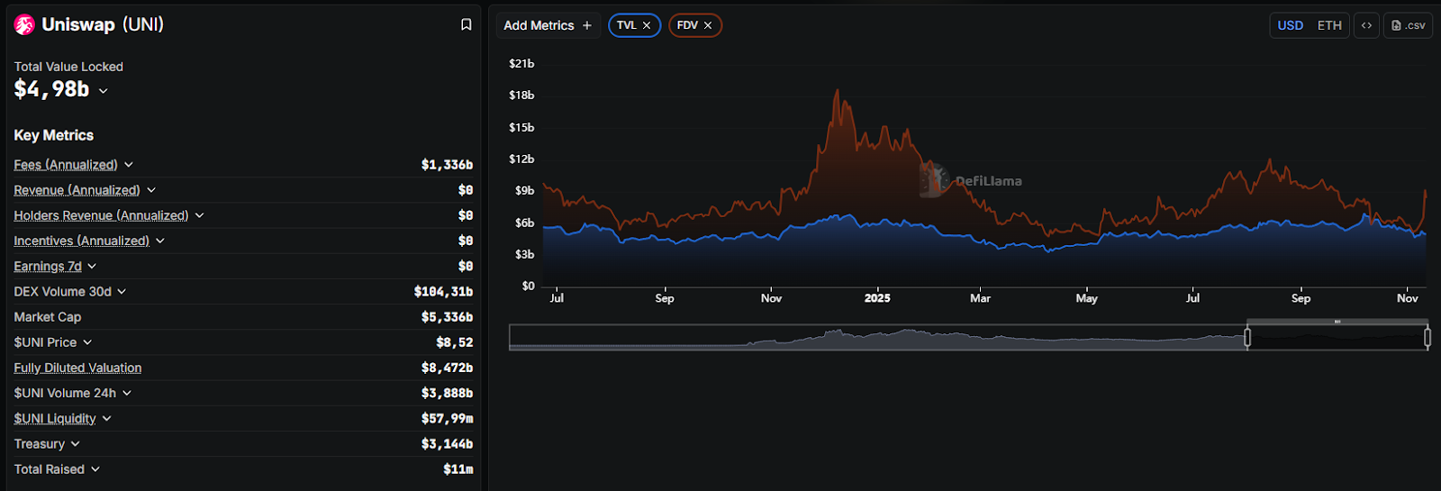Switch chart currency to ETH
This screenshot has height=491, width=1441.
pos(1329,25)
